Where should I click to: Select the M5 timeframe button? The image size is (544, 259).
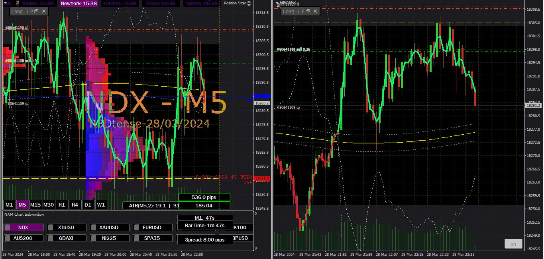(x=22, y=205)
